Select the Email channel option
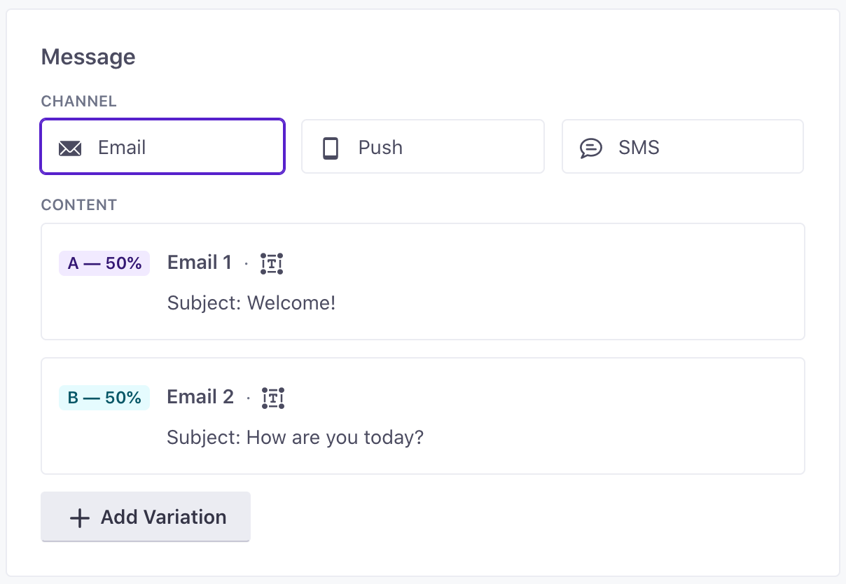This screenshot has height=584, width=846. [x=162, y=146]
